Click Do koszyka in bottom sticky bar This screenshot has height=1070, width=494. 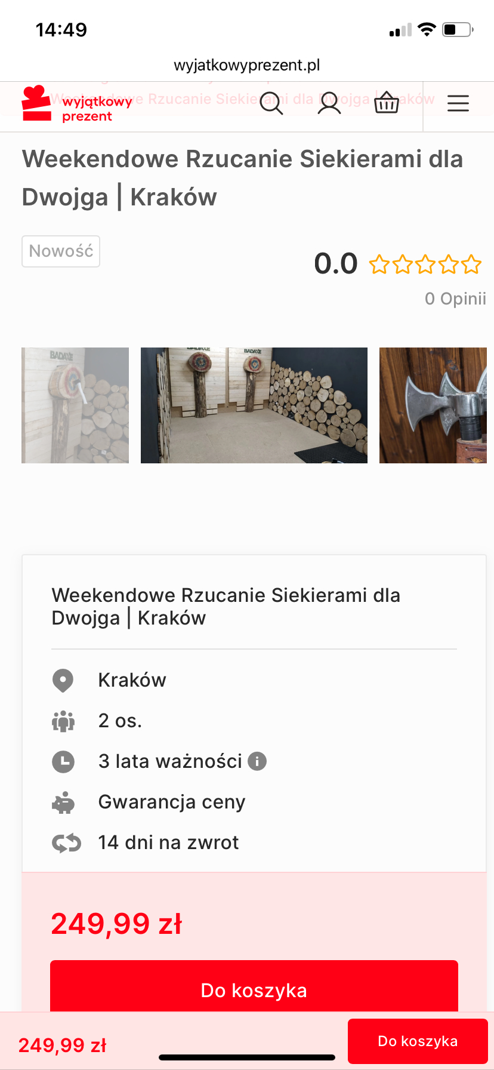point(418,1041)
